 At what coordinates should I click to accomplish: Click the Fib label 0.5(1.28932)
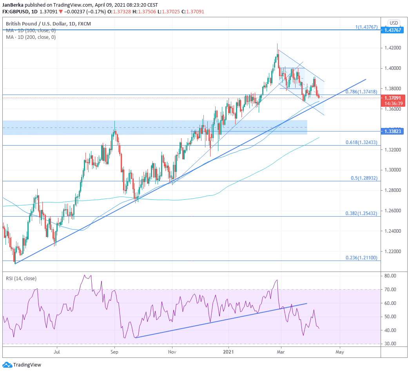pyautogui.click(x=364, y=178)
